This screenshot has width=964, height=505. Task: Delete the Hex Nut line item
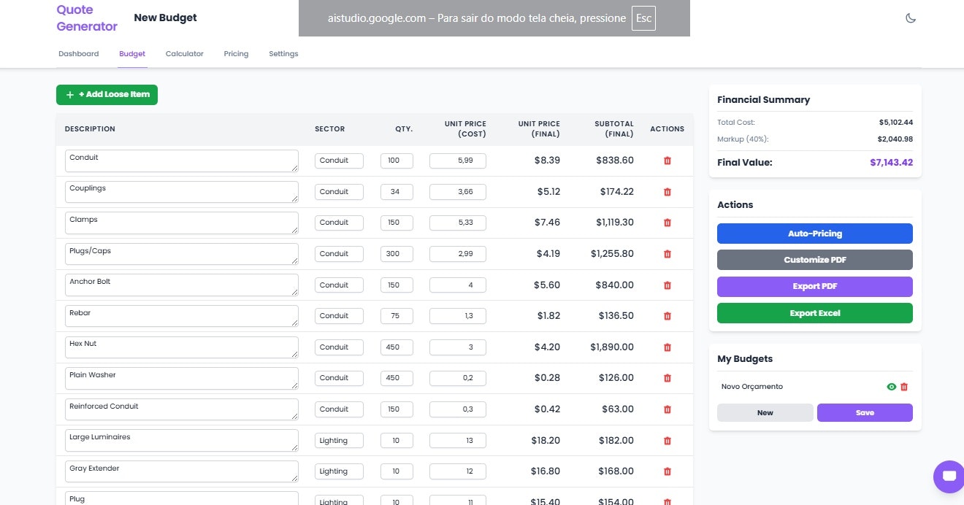[x=667, y=347]
